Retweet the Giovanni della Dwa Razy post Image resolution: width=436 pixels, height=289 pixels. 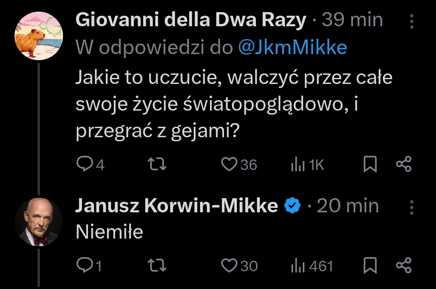[157, 164]
